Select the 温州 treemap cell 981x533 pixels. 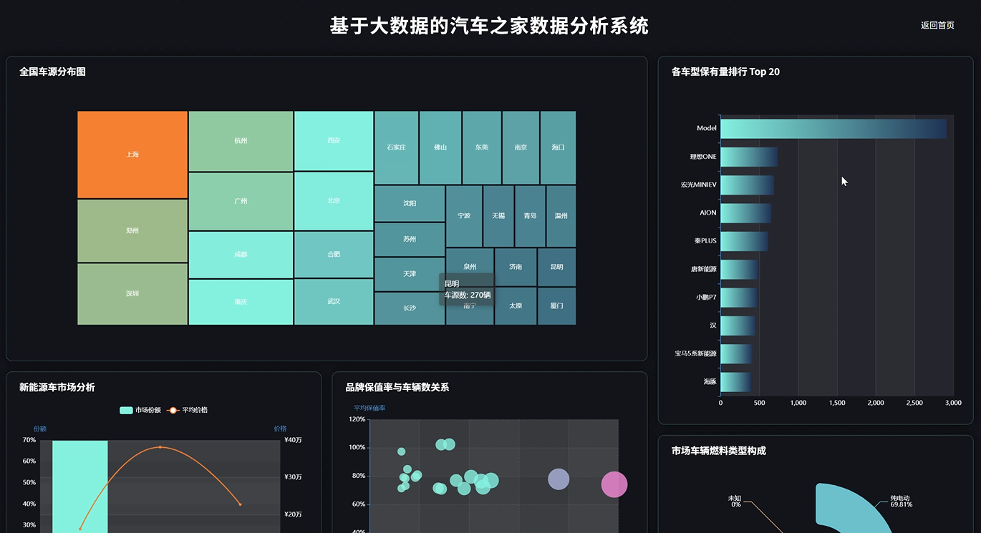click(x=561, y=216)
